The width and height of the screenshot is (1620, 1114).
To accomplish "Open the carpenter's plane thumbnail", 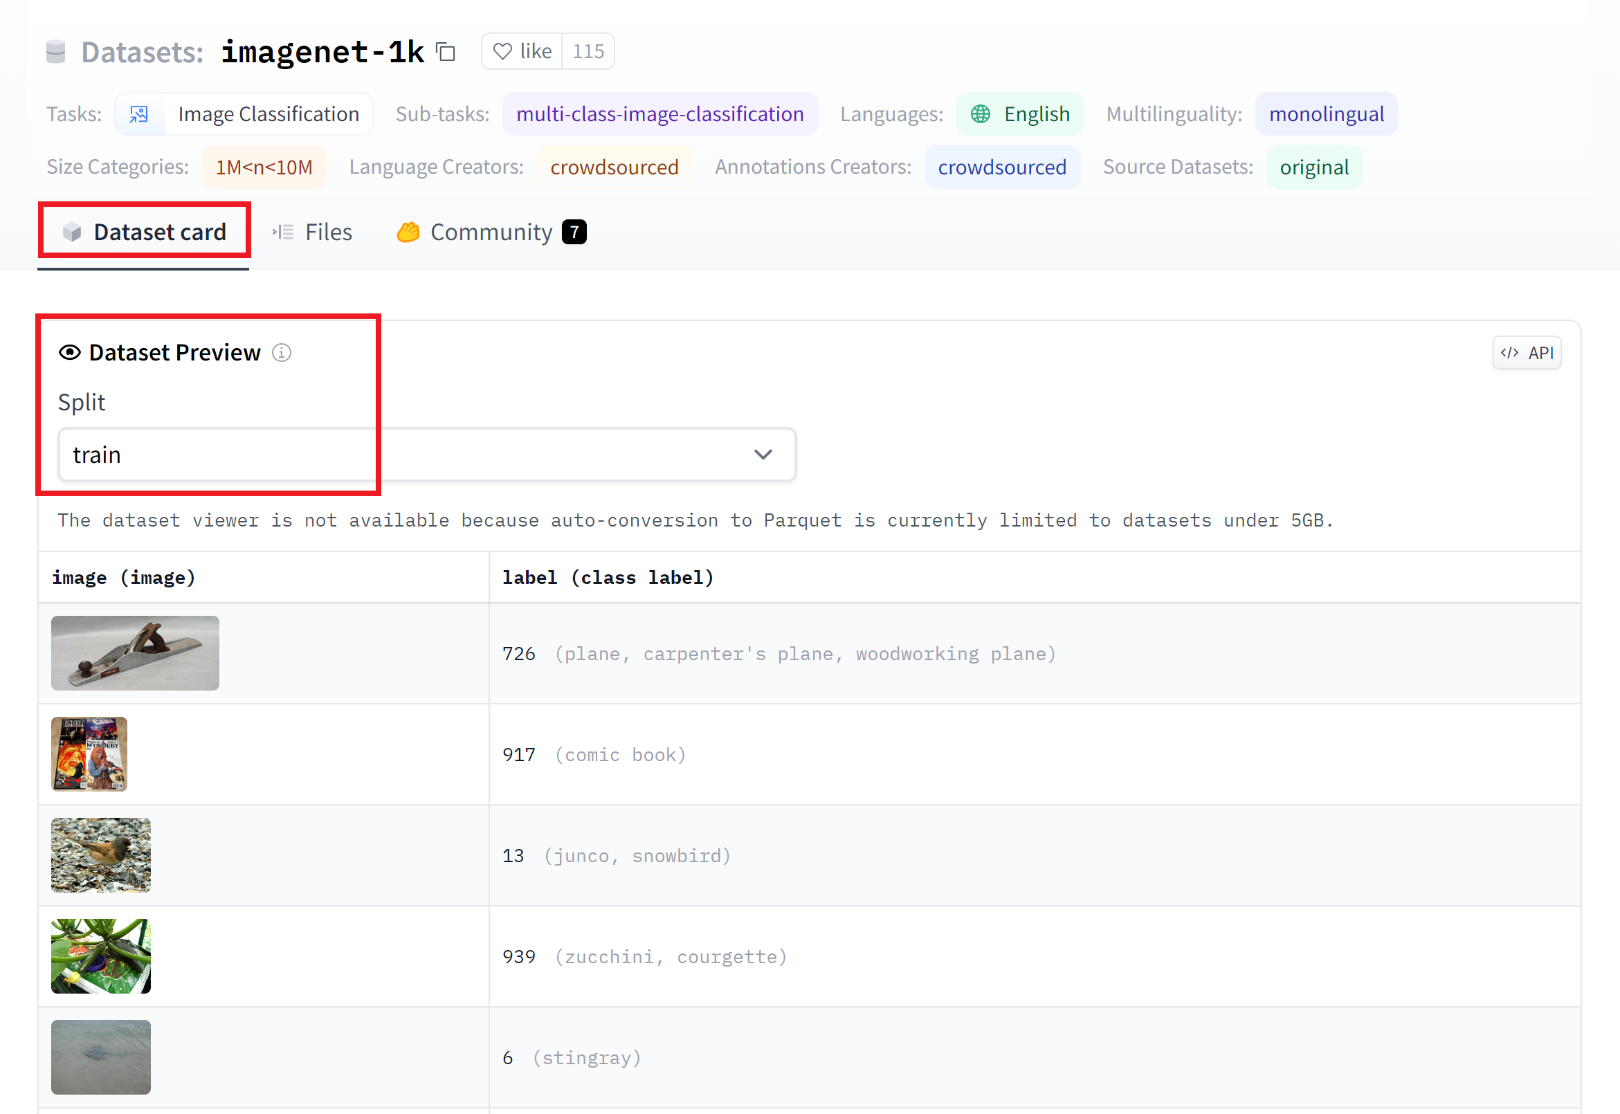I will point(135,653).
